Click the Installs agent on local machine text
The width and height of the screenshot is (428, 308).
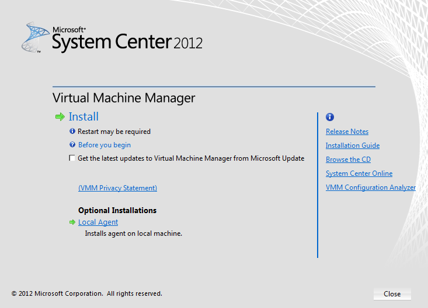coord(134,233)
